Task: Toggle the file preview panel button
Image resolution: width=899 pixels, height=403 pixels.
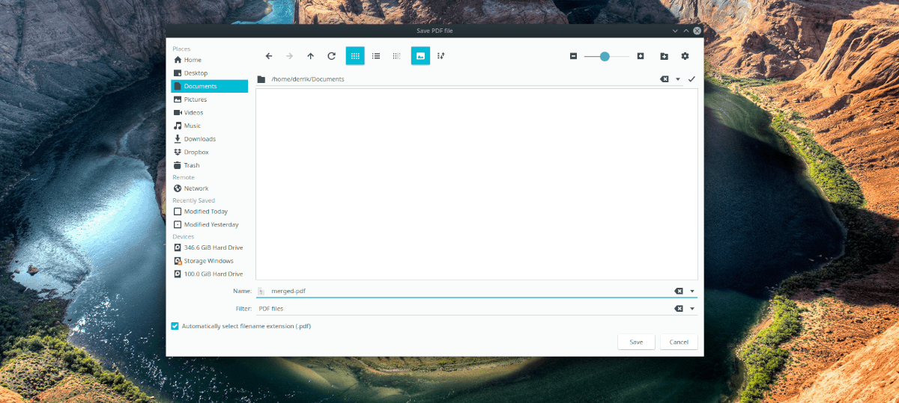Action: [420, 56]
